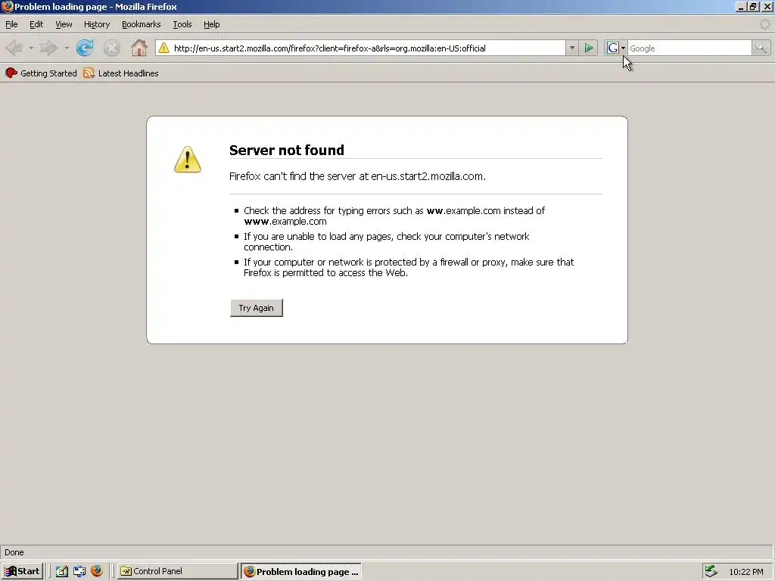The width and height of the screenshot is (775, 581).
Task: Click the throbber activity indicator icon
Action: (764, 24)
